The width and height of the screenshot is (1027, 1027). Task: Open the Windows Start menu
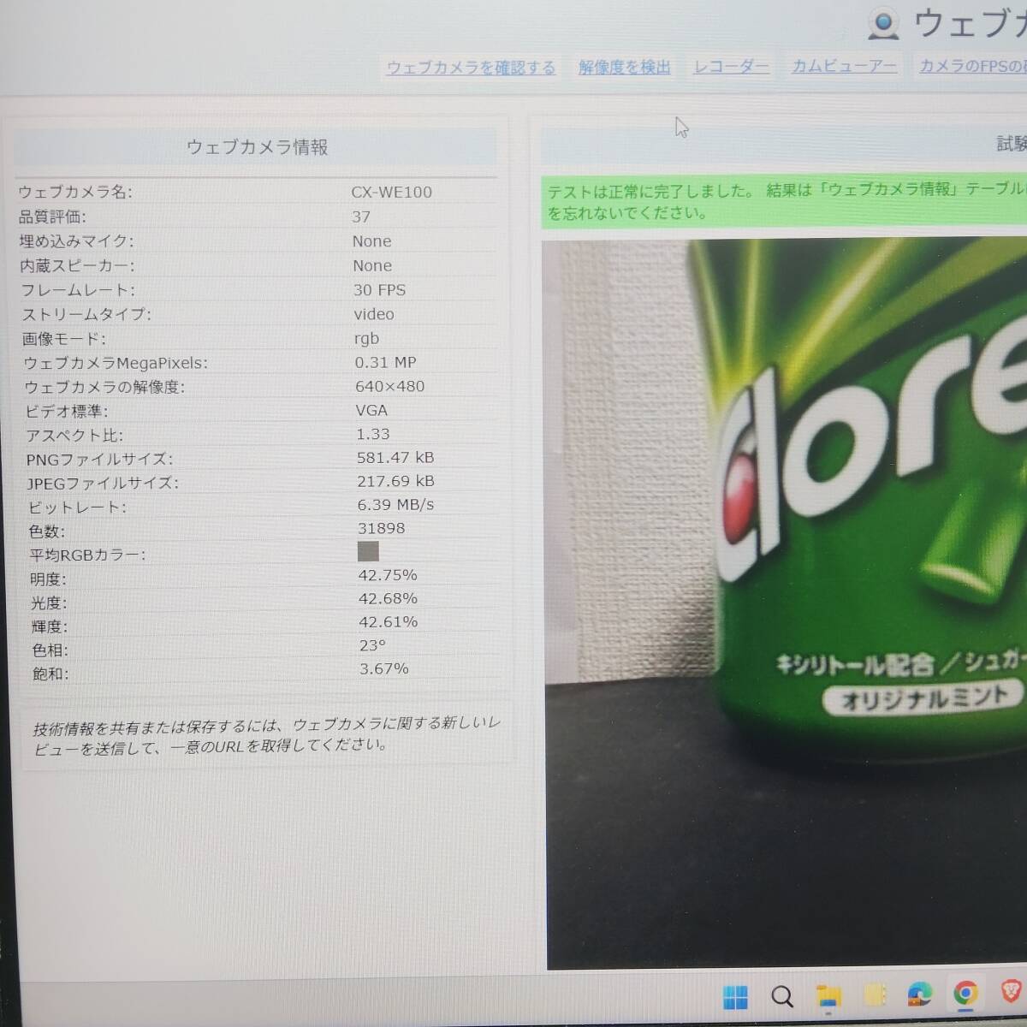tap(735, 997)
